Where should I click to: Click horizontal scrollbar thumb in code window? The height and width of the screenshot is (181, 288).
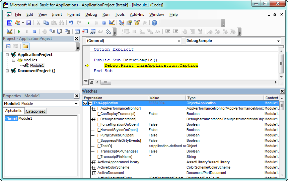tap(106, 82)
